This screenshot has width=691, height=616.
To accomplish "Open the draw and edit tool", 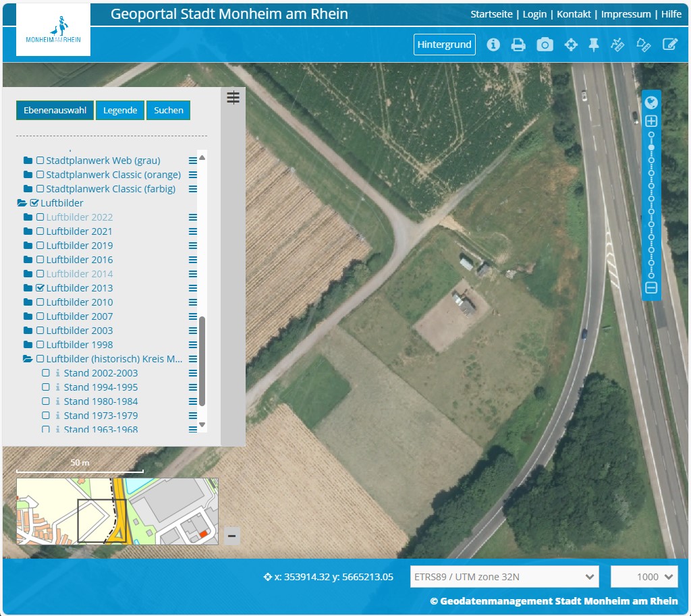I will click(670, 45).
